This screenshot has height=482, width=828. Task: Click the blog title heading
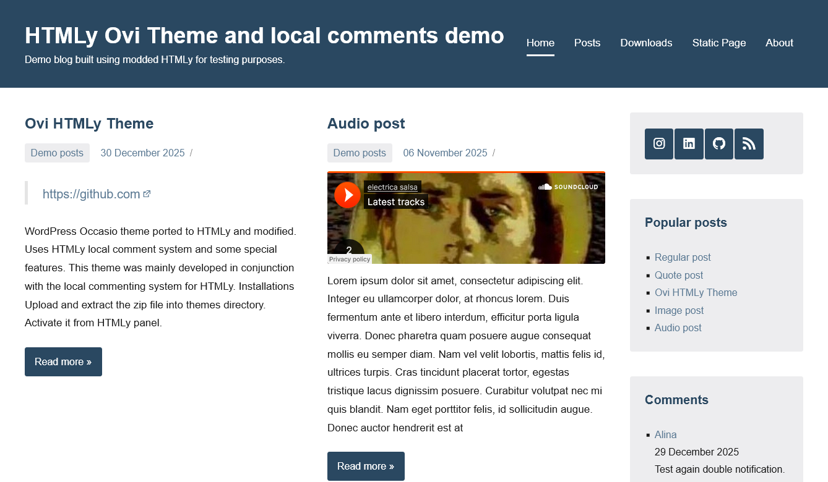(264, 35)
